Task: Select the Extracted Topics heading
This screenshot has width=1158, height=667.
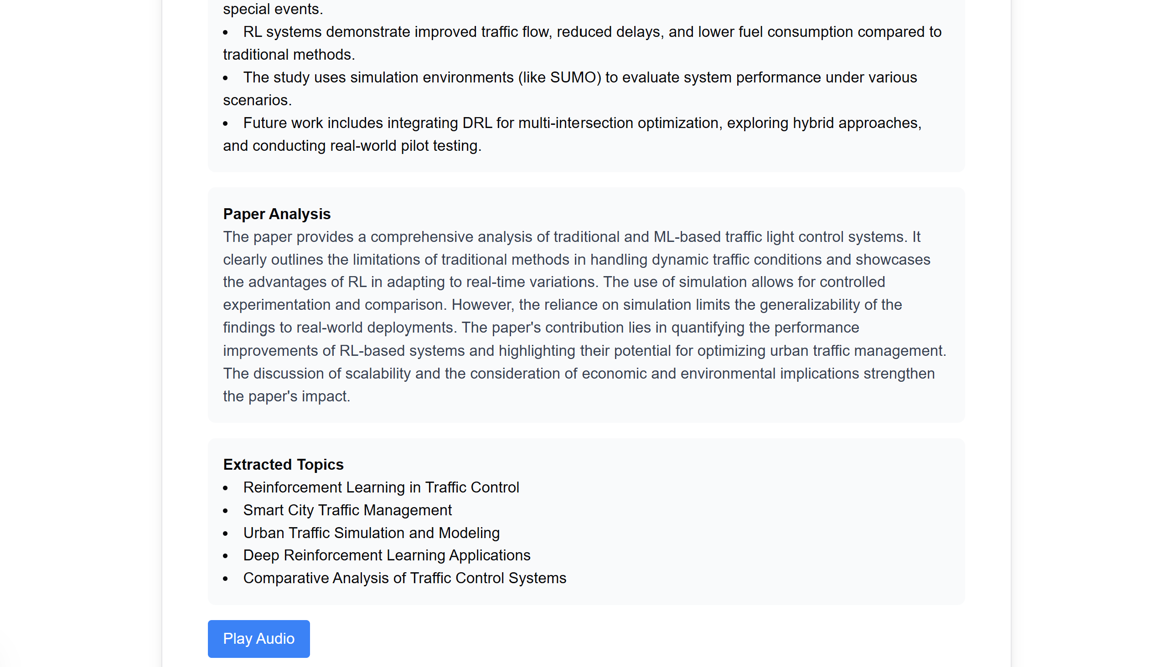Action: tap(283, 465)
